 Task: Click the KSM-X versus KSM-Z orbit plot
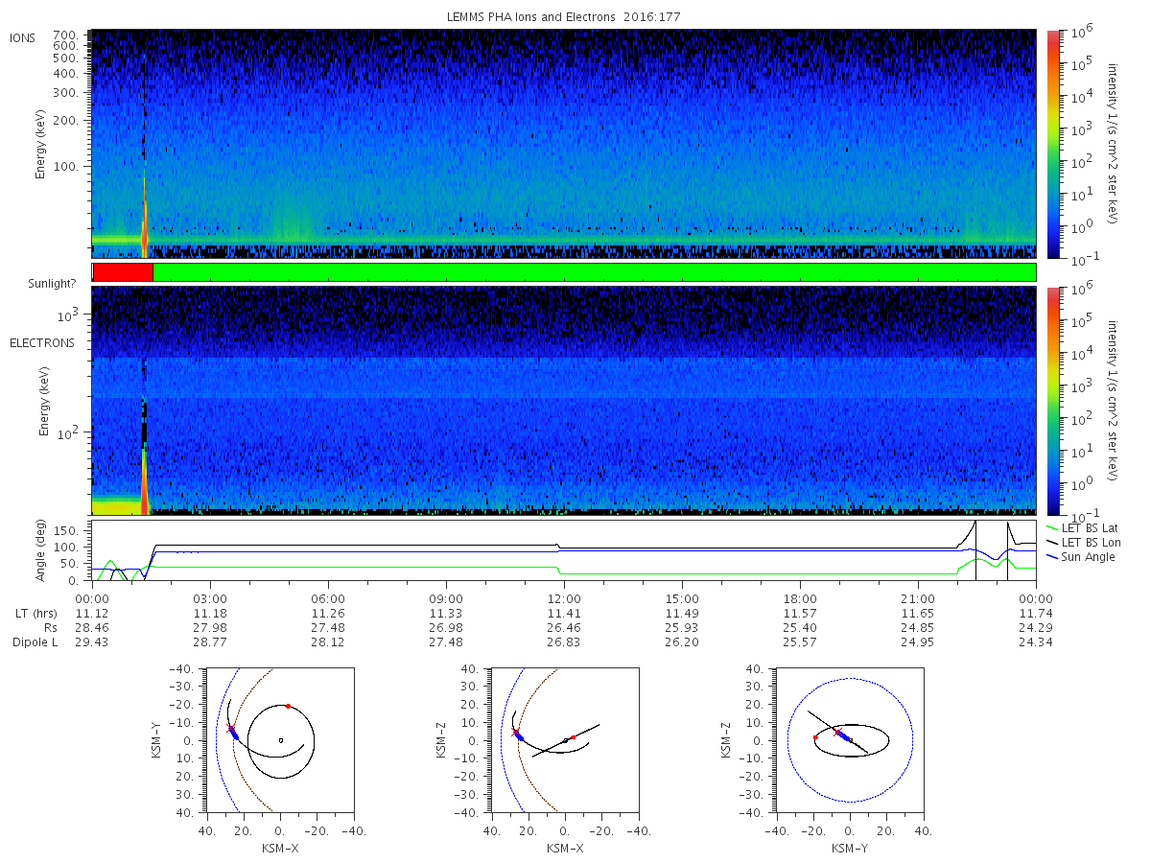point(566,739)
